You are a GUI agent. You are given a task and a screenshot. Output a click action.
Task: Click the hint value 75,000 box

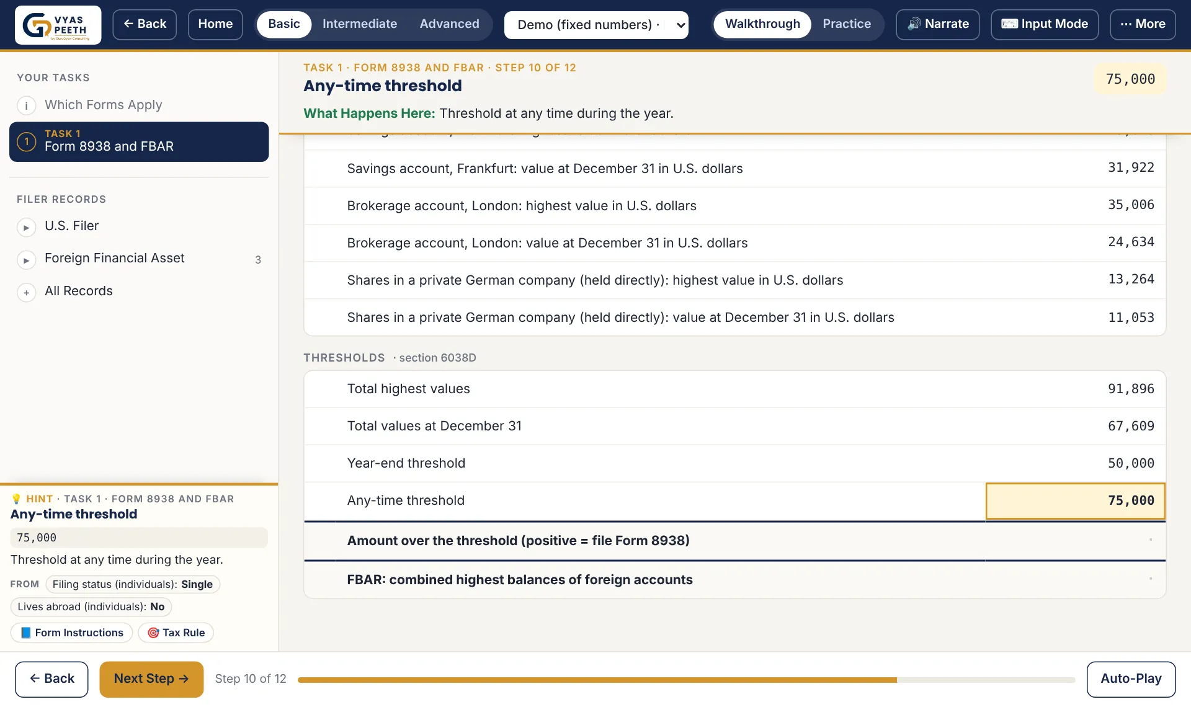[139, 538]
